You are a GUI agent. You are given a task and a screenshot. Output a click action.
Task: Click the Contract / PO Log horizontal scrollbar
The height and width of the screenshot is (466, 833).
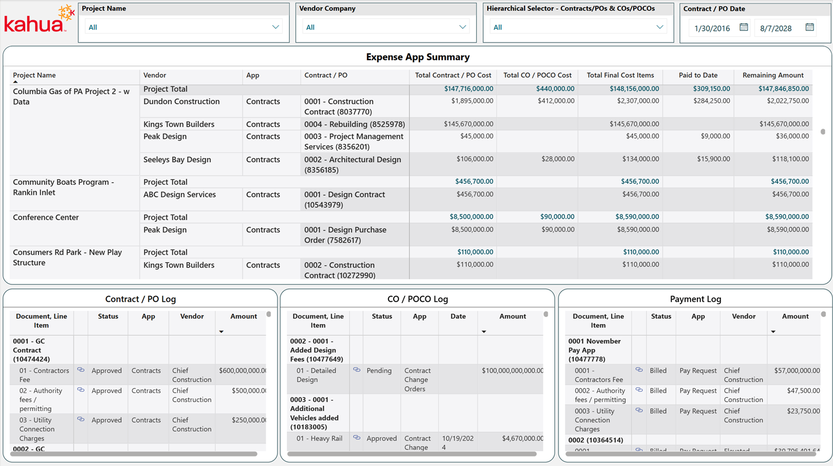point(134,454)
